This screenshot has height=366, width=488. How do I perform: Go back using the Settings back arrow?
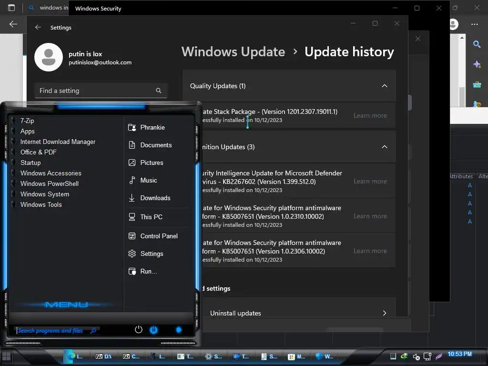(x=38, y=27)
